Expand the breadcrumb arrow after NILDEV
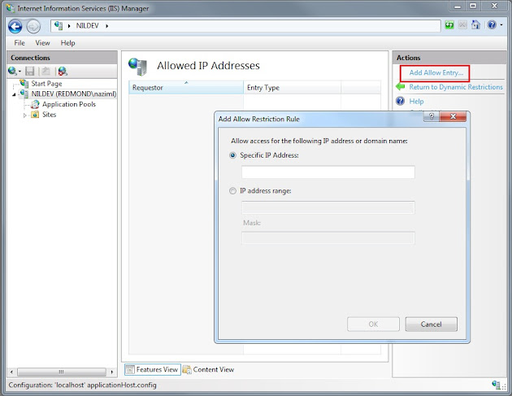512x396 pixels. point(106,26)
